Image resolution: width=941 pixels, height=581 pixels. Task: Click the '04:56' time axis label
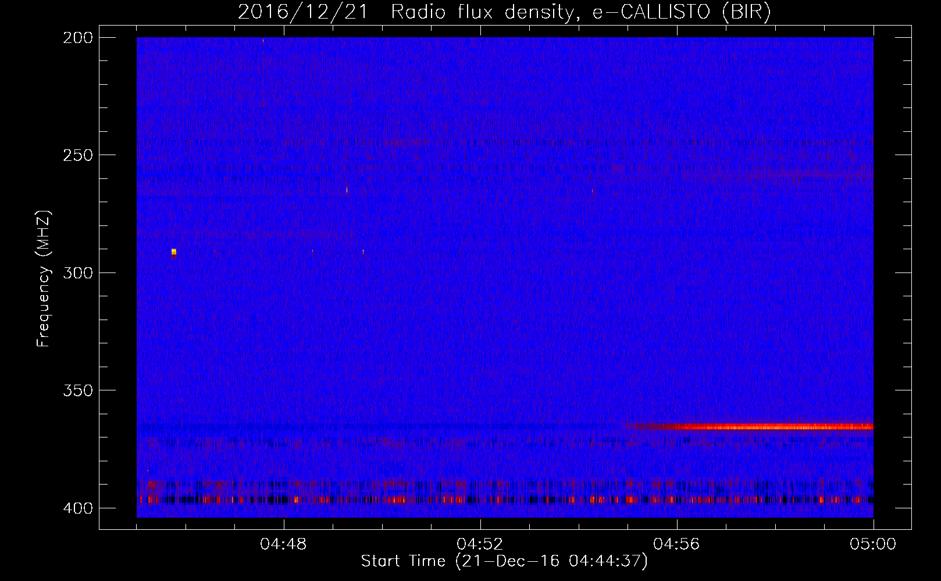(x=676, y=544)
